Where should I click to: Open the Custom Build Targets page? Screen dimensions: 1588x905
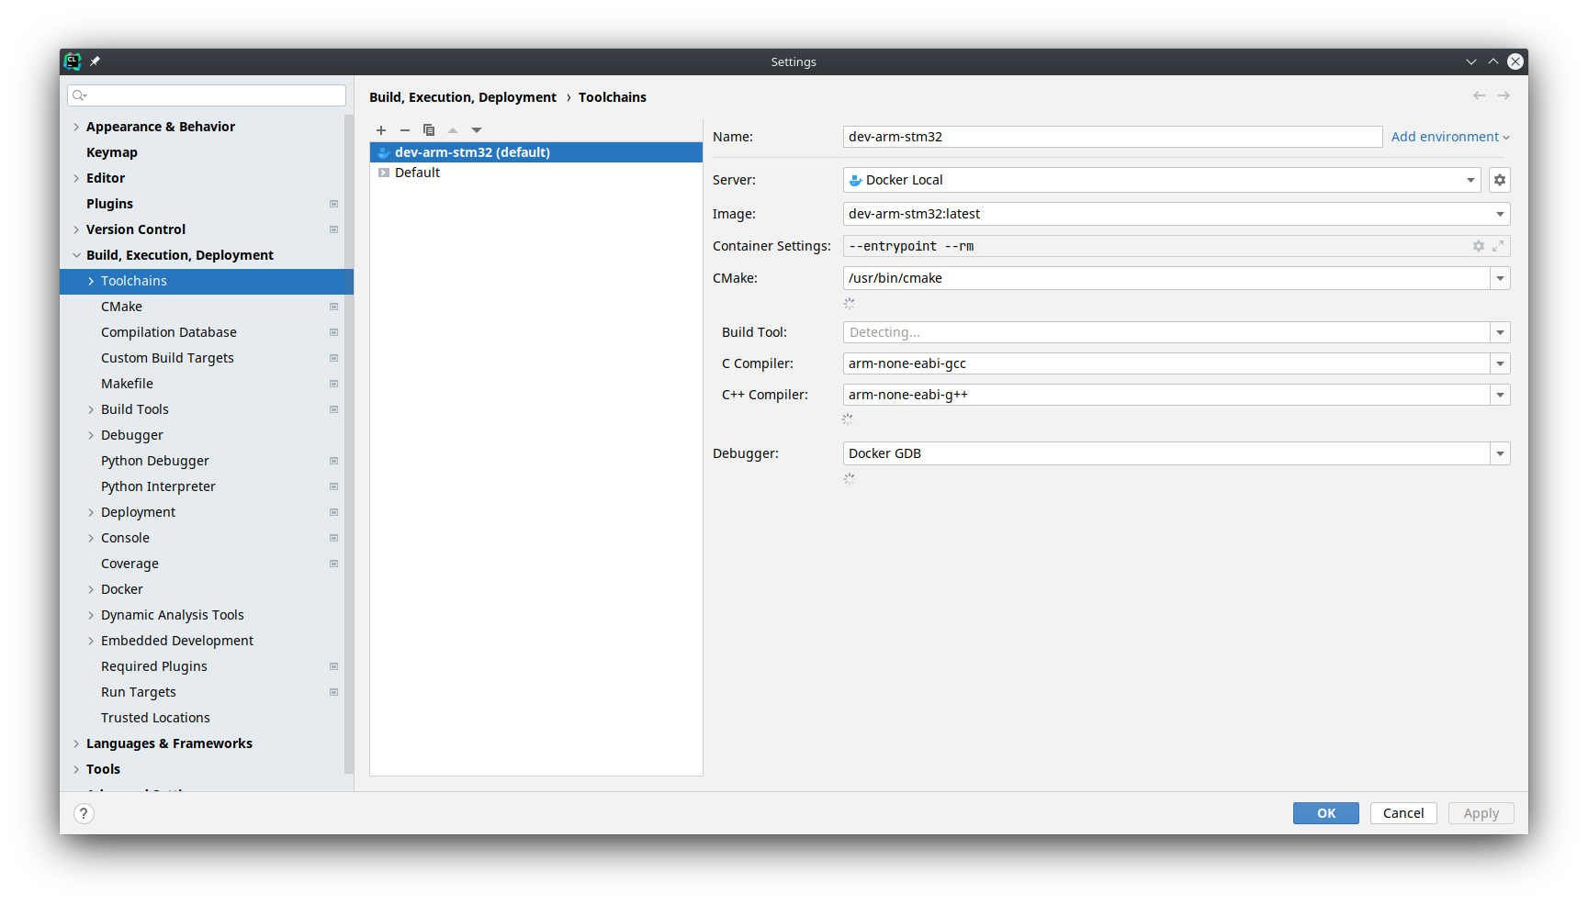pyautogui.click(x=167, y=358)
